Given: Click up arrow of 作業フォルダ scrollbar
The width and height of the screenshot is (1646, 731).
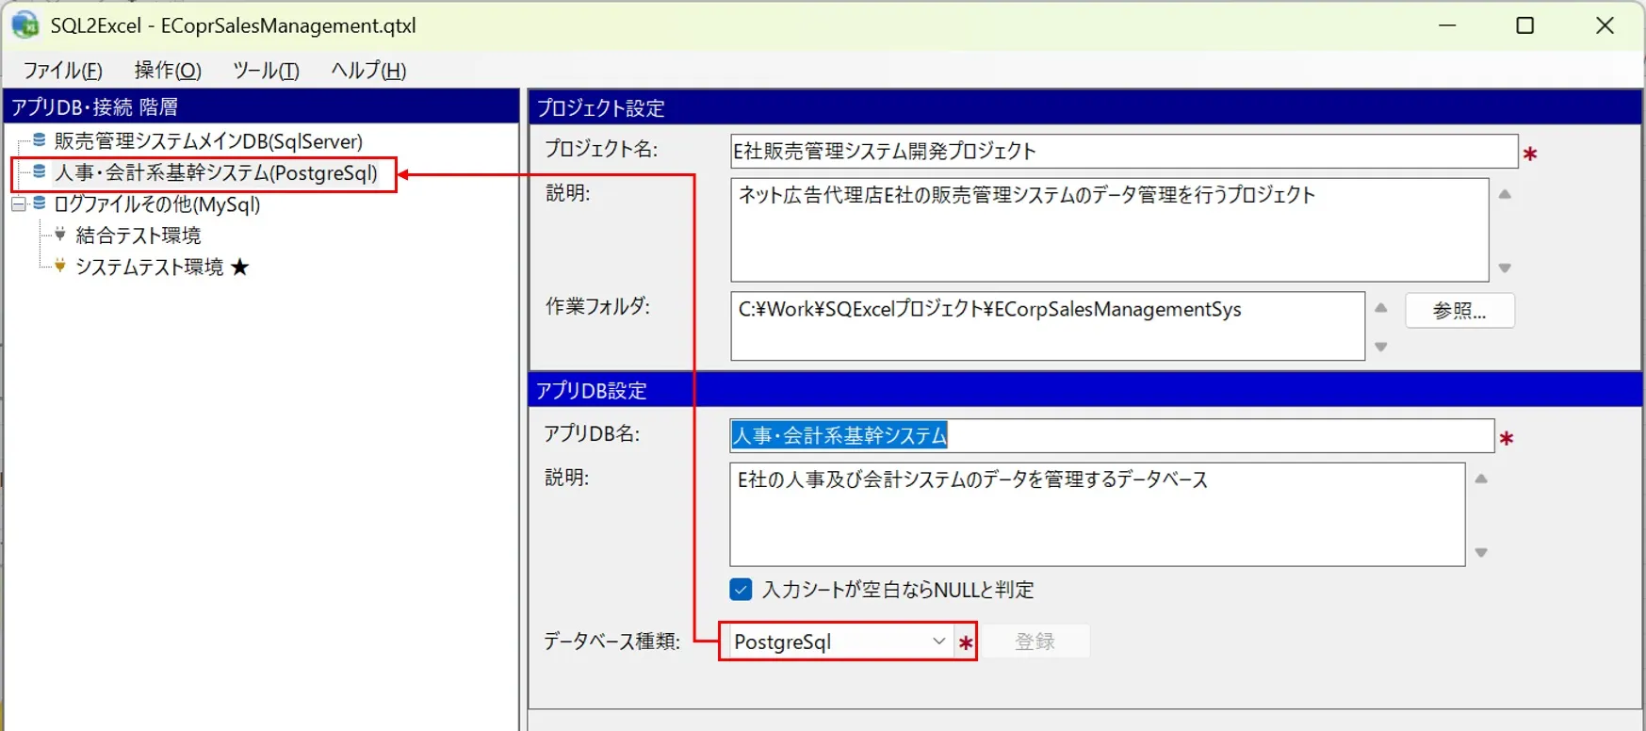Looking at the screenshot, I should coord(1381,308).
